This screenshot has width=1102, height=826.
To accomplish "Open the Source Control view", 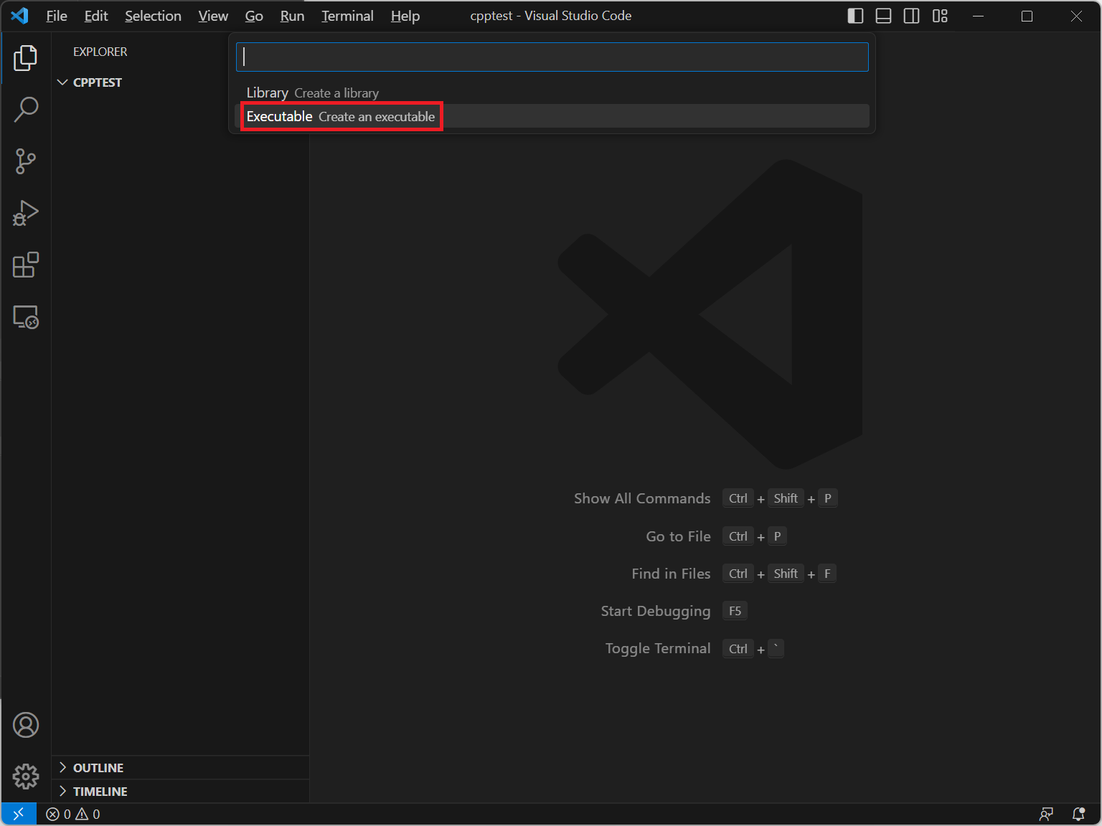I will (26, 161).
